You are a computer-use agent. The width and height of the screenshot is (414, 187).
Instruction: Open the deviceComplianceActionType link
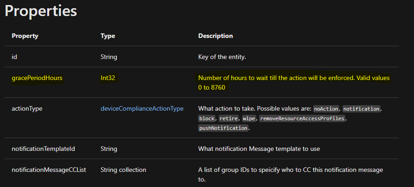[x=142, y=109]
